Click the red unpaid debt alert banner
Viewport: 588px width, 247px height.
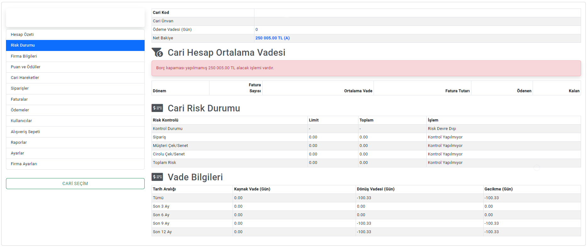(x=366, y=68)
